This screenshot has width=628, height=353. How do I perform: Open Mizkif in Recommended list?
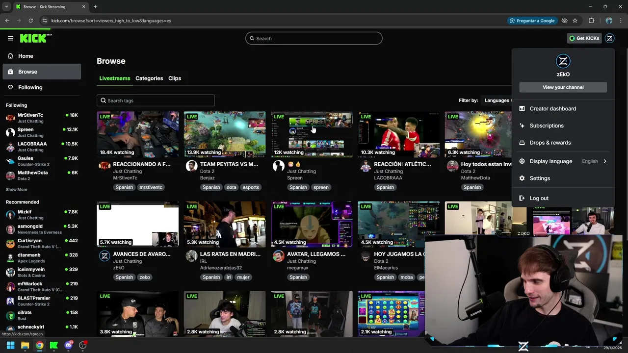pyautogui.click(x=42, y=215)
